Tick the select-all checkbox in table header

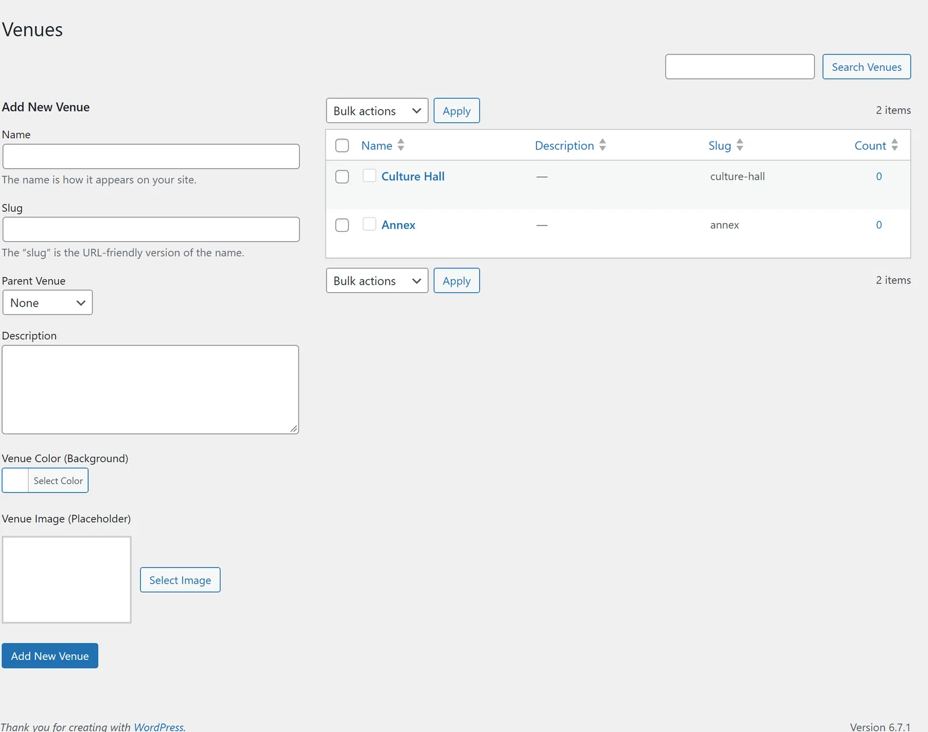coord(342,145)
